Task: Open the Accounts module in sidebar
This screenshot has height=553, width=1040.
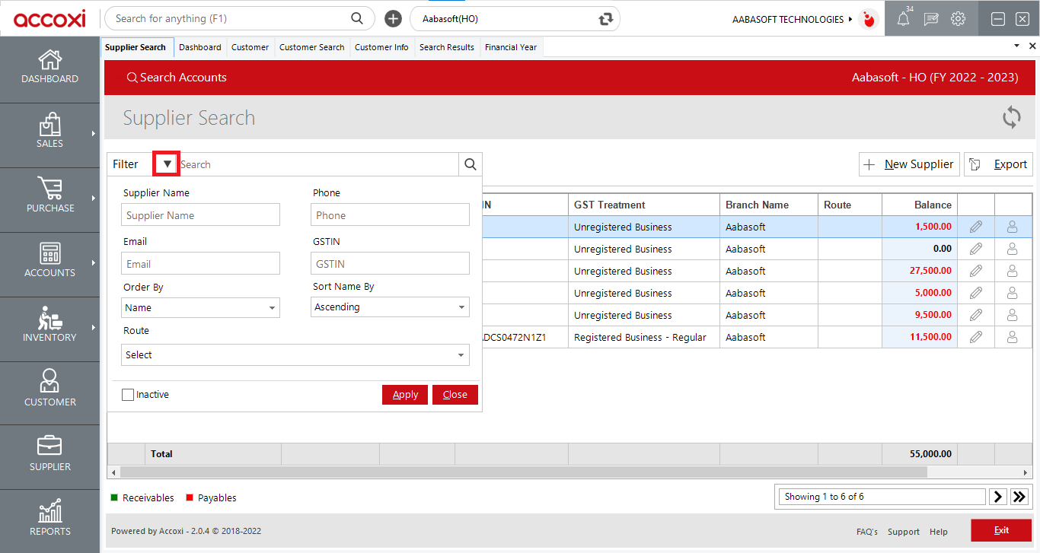Action: (49, 261)
